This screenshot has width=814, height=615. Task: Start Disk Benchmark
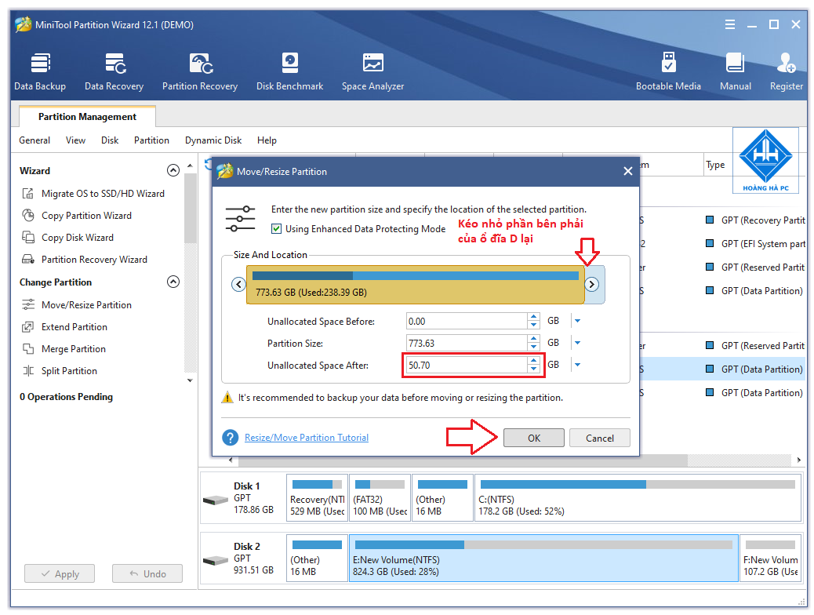(289, 71)
